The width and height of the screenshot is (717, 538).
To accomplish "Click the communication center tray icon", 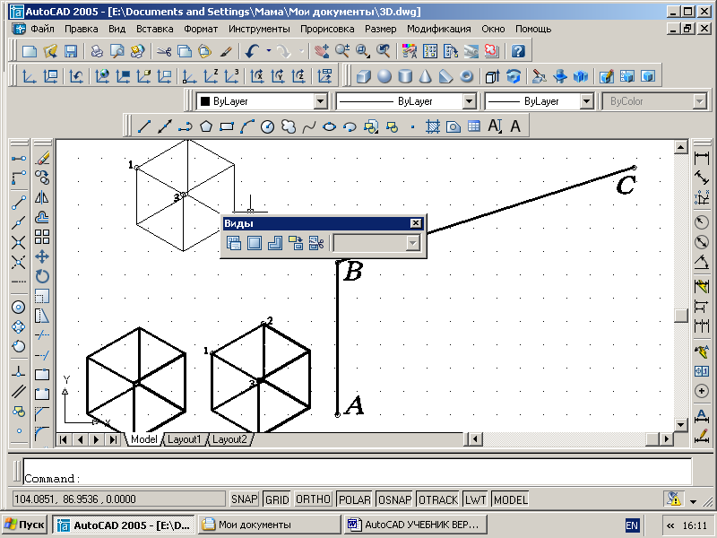I will click(674, 499).
